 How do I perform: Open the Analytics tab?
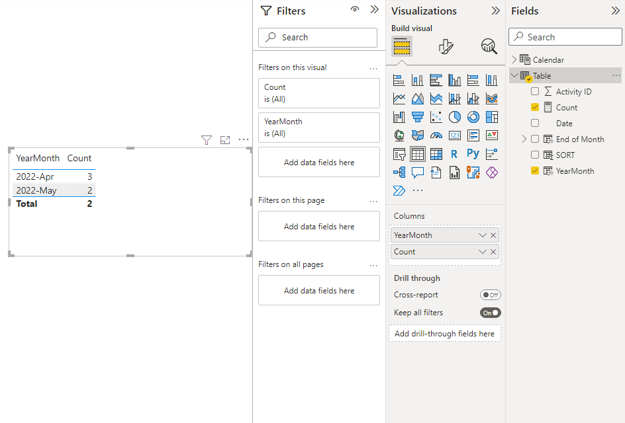489,46
